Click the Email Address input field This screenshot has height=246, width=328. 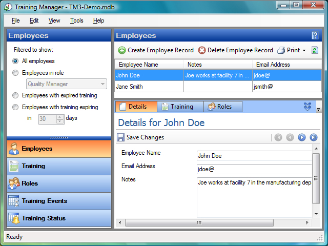click(x=254, y=169)
